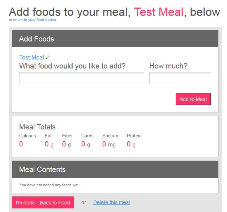Image resolution: width=227 pixels, height=212 pixels.
Task: Click I'm done - Back to Food button
Action: click(43, 203)
